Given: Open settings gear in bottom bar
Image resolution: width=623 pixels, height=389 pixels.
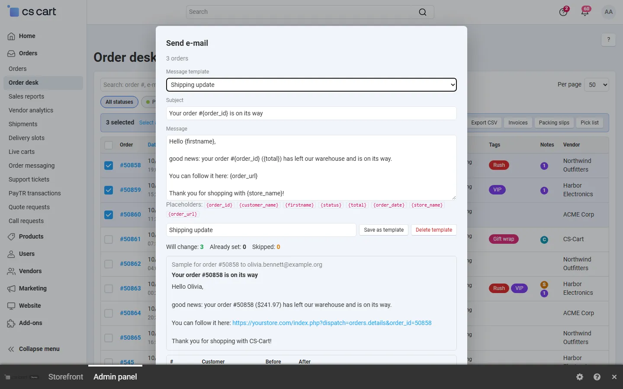Looking at the screenshot, I should (x=580, y=377).
